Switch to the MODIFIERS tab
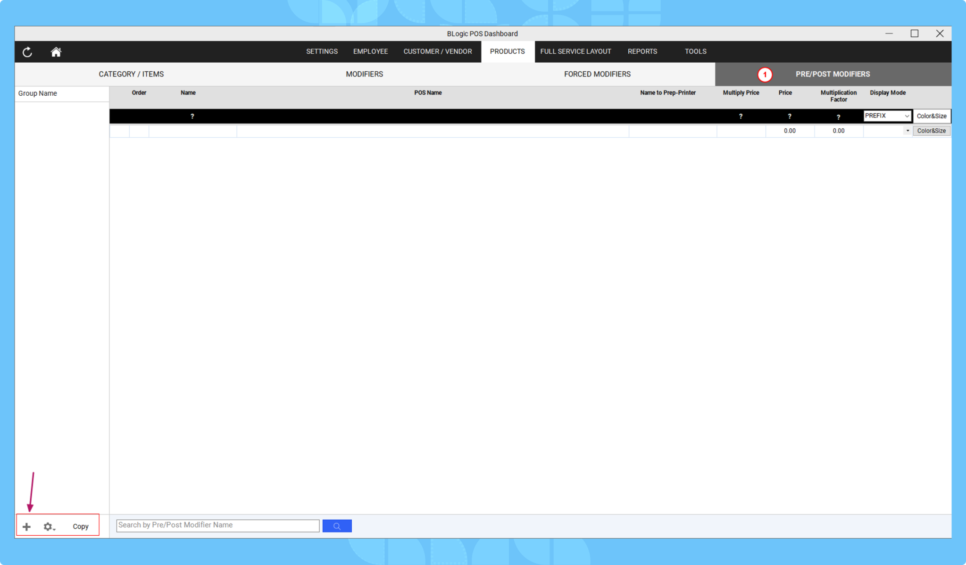 tap(364, 74)
